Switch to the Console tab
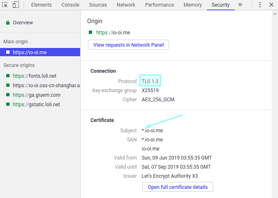This screenshot has width=278, height=198. click(x=70, y=5)
